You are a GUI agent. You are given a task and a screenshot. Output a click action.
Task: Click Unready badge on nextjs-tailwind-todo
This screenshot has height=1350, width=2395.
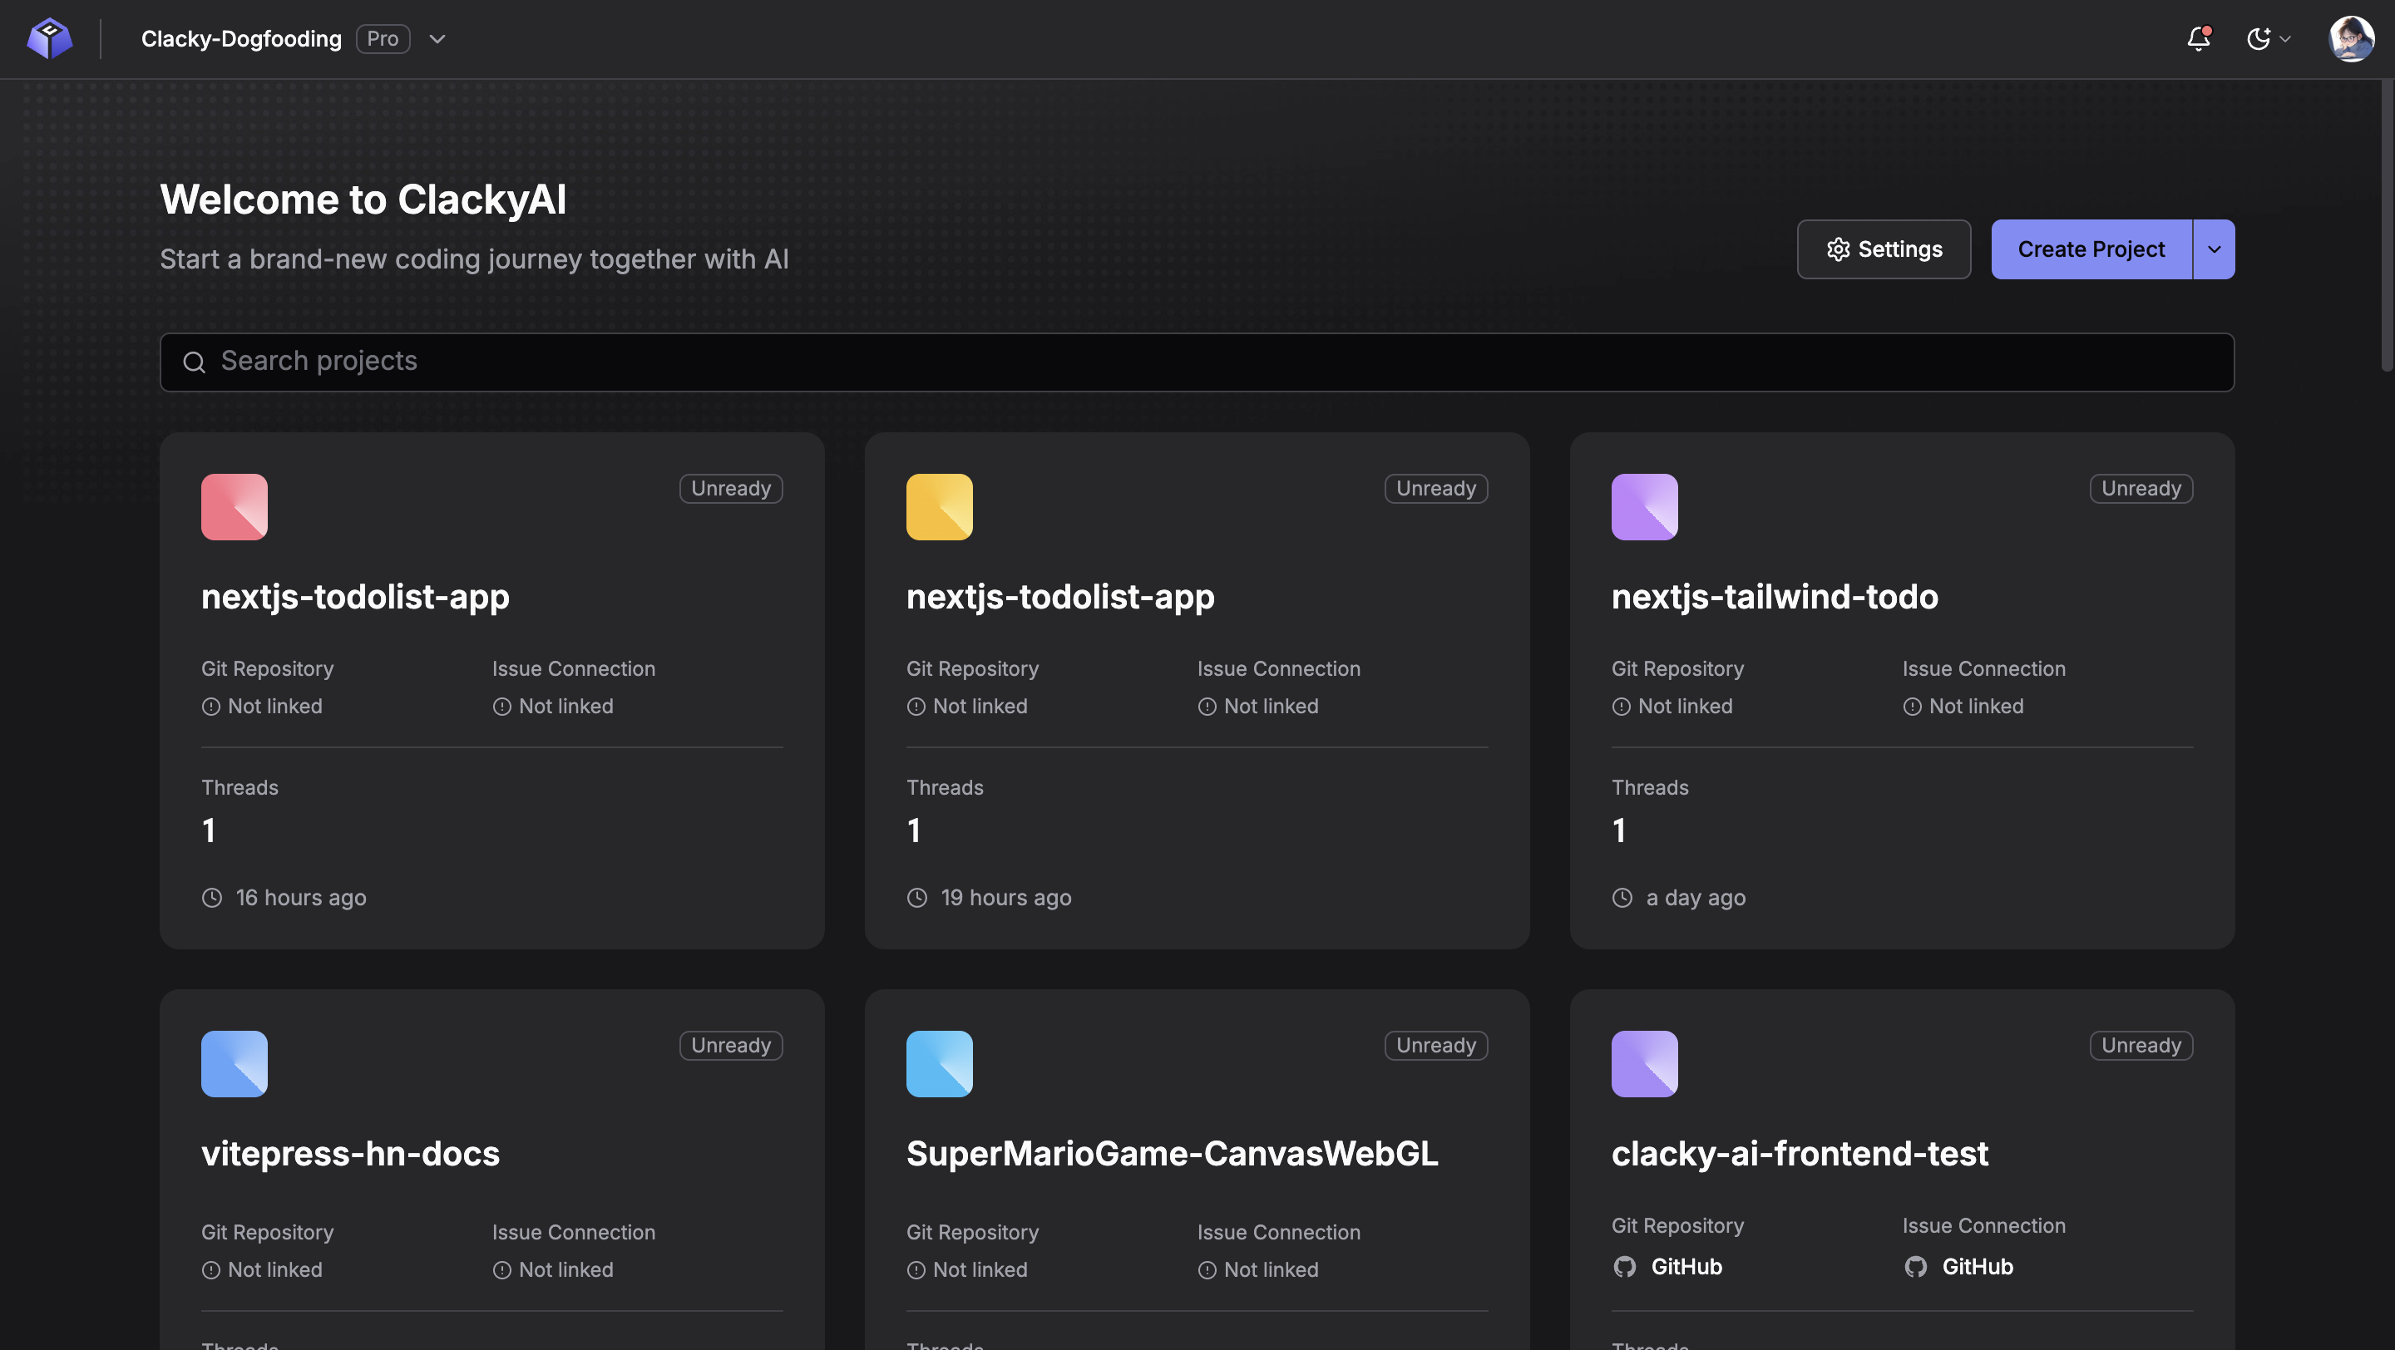tap(2141, 488)
